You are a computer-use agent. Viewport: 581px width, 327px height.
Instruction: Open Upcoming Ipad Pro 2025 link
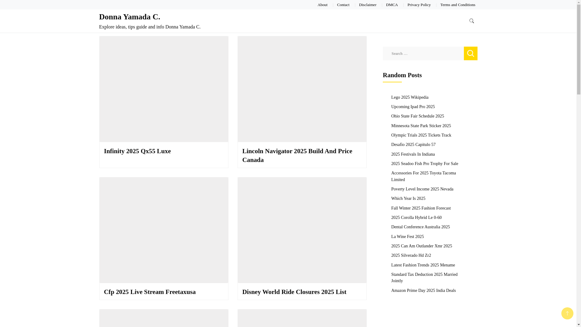[413, 107]
